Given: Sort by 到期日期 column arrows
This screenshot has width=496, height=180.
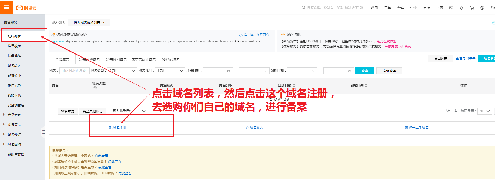Looking at the screenshot, I should coord(366,85).
